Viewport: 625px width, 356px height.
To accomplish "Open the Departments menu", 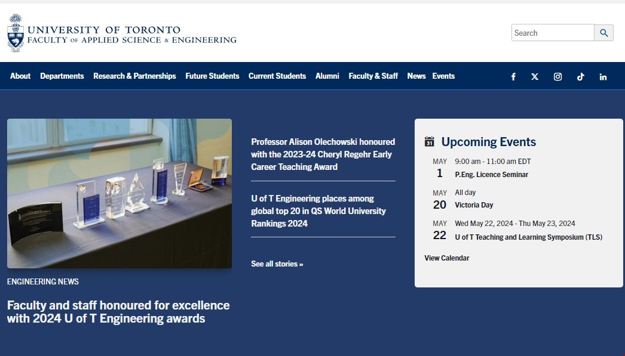I will tap(62, 76).
